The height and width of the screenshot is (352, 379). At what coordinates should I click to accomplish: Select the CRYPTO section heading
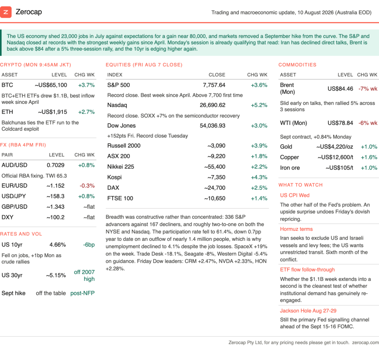pos(36,65)
